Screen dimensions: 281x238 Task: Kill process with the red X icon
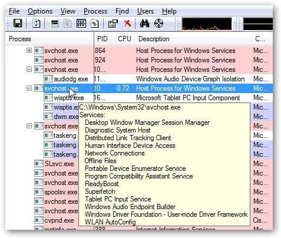point(128,24)
